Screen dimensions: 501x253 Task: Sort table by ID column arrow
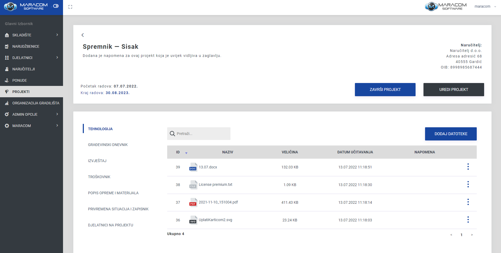coord(186,153)
